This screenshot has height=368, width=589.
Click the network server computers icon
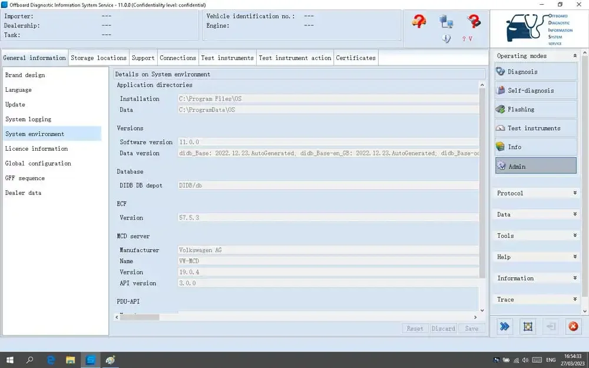(x=446, y=22)
